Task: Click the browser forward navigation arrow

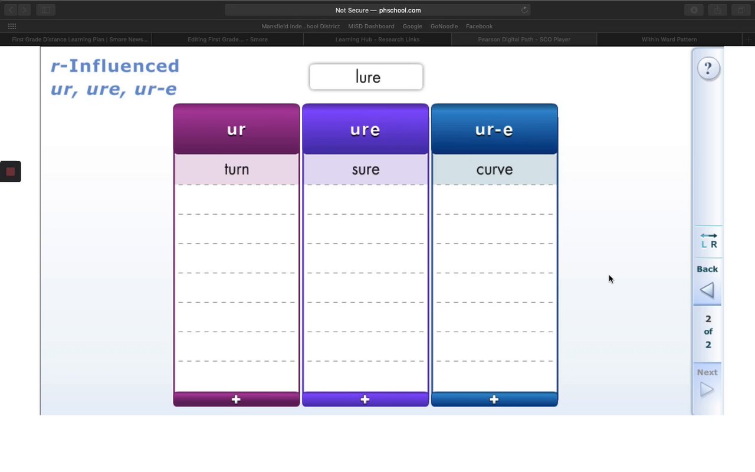Action: (x=24, y=10)
